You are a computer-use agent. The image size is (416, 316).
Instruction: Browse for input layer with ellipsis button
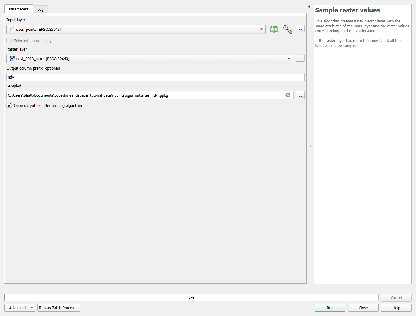coord(300,29)
